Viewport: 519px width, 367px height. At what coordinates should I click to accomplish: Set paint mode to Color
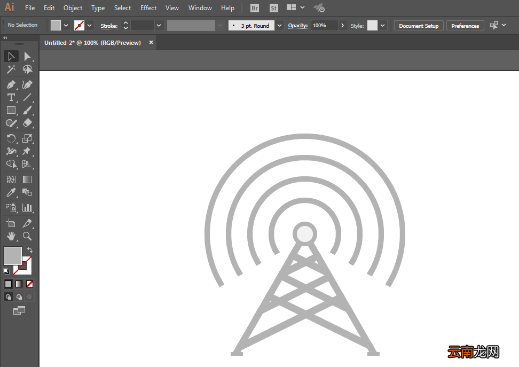8,284
